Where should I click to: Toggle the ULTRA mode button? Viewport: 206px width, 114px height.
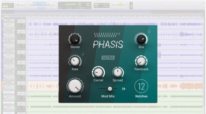click(108, 58)
